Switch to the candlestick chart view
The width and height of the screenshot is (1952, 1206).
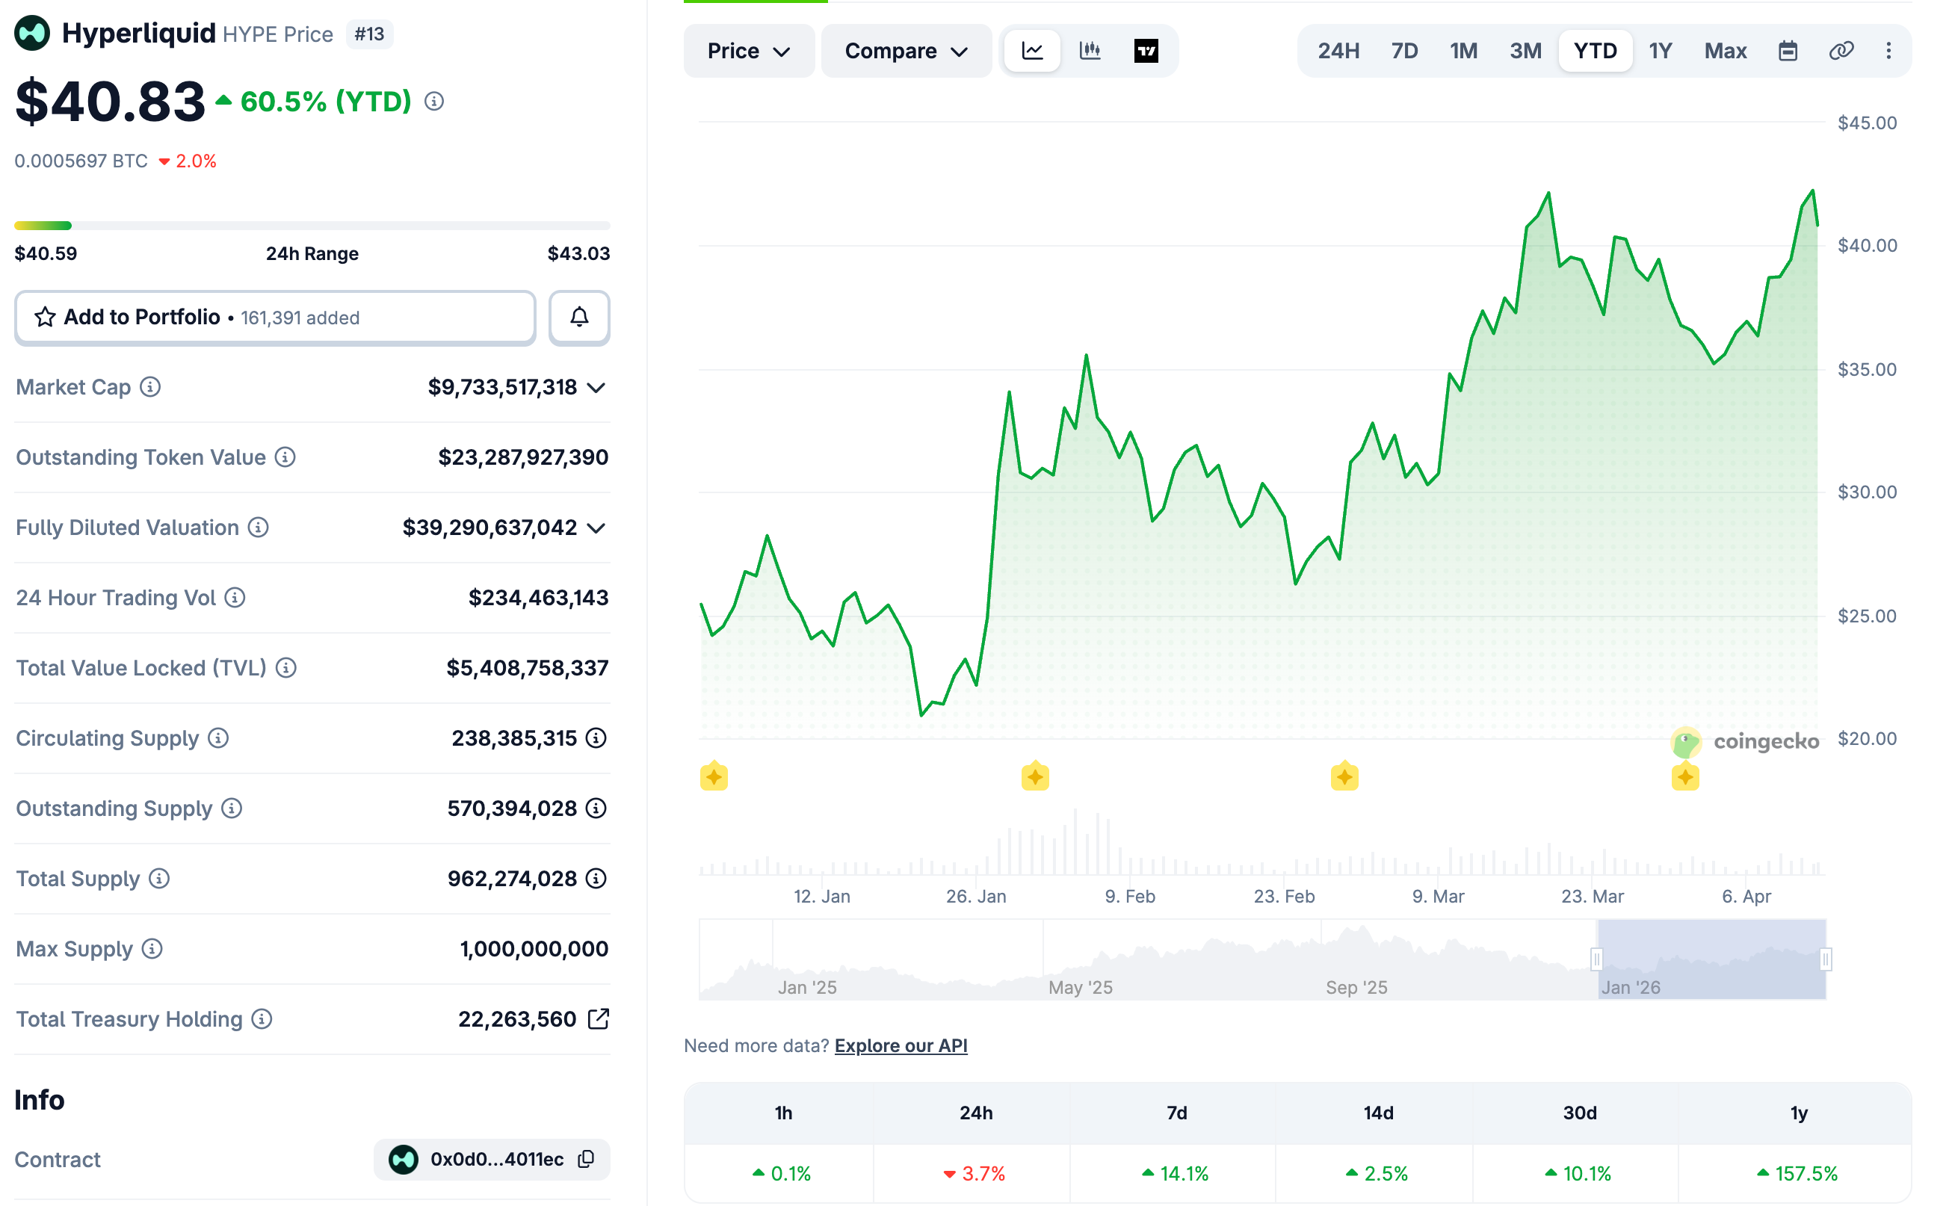(x=1090, y=51)
